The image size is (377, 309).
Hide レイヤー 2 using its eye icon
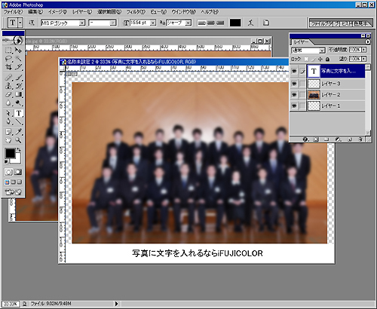pos(294,95)
